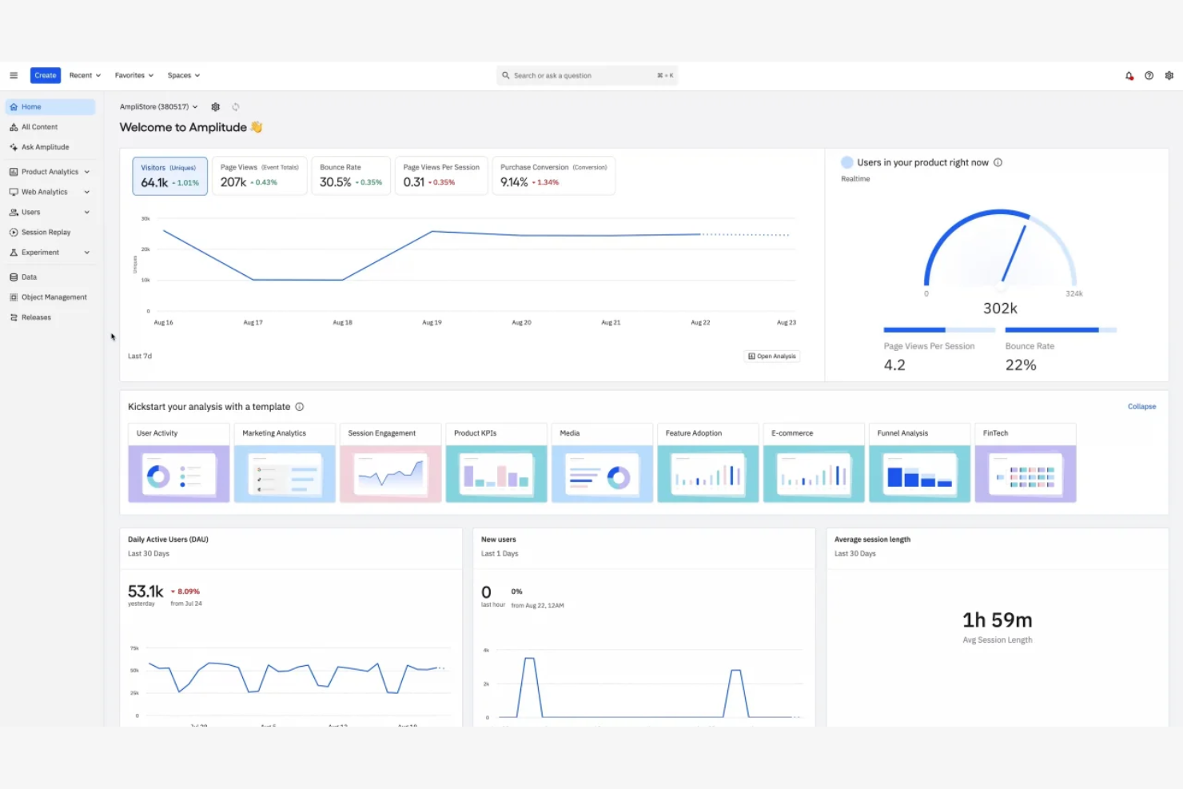
Task: Click the Home sidebar icon
Action: click(14, 106)
